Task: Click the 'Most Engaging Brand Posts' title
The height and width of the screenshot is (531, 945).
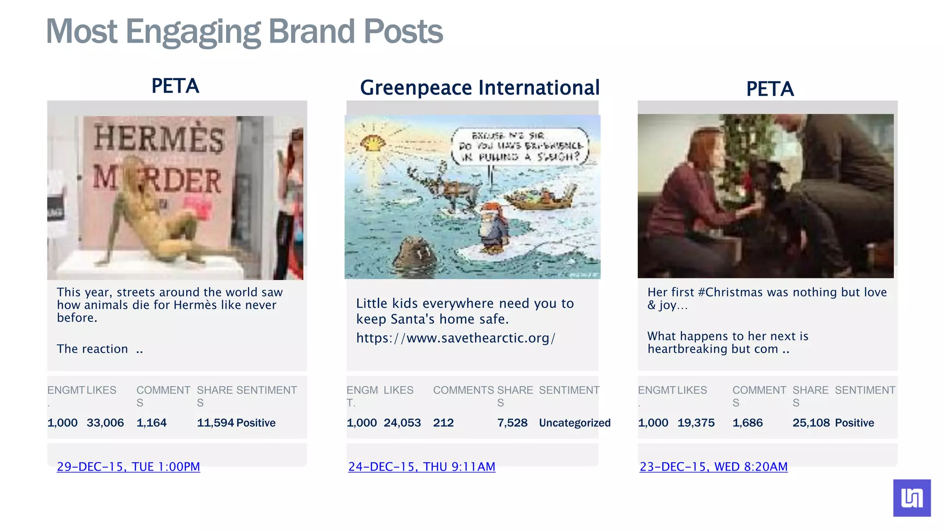Action: (x=244, y=31)
